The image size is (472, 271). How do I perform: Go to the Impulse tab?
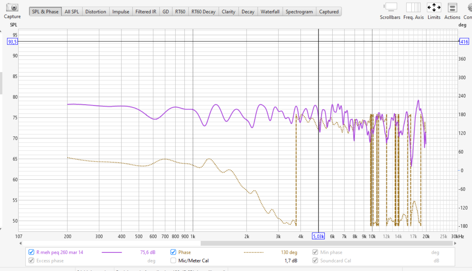[121, 11]
